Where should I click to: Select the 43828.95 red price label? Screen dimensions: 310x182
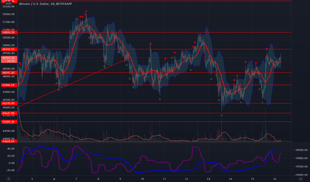point(9,141)
